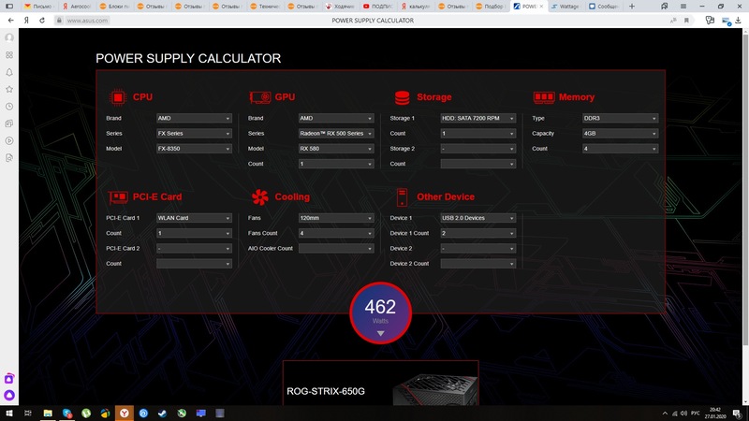Open the browser hamburger menu
This screenshot has width=749, height=421.
pyautogui.click(x=683, y=7)
